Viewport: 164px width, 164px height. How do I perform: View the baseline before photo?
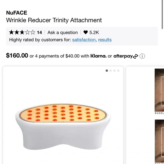[x=159, y=90]
